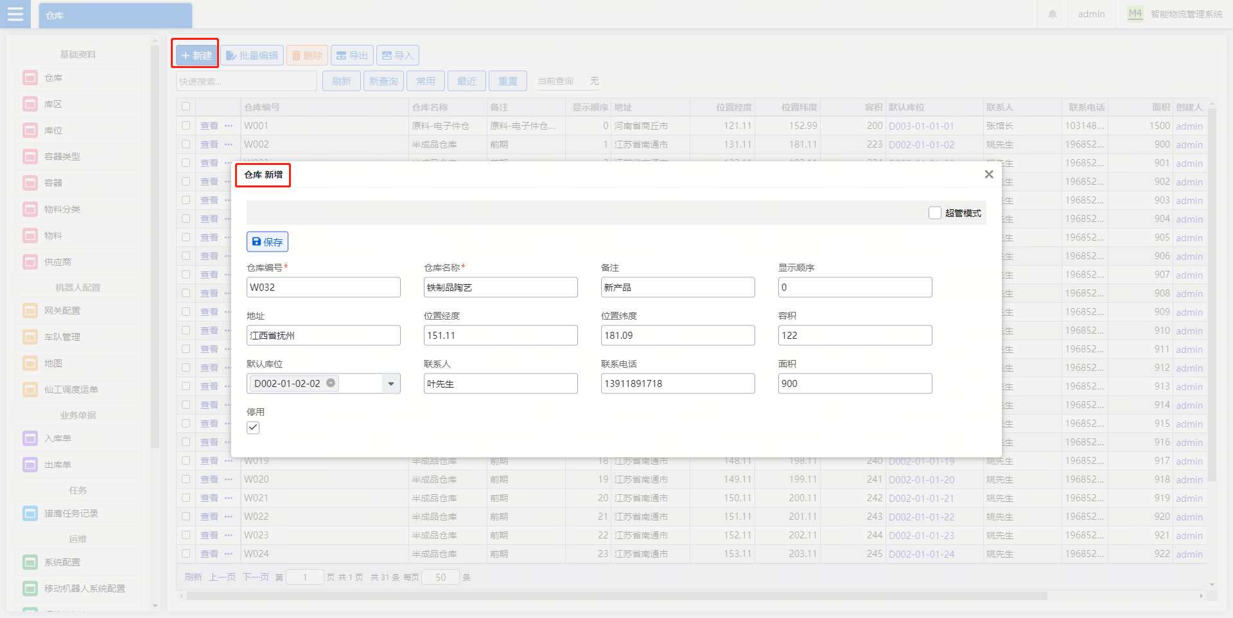Click the 导出 button

pos(352,55)
